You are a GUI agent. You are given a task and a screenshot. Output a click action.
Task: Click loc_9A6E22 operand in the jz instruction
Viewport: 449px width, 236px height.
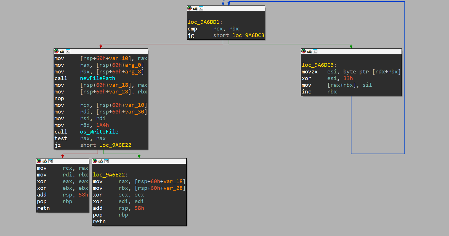click(x=115, y=145)
